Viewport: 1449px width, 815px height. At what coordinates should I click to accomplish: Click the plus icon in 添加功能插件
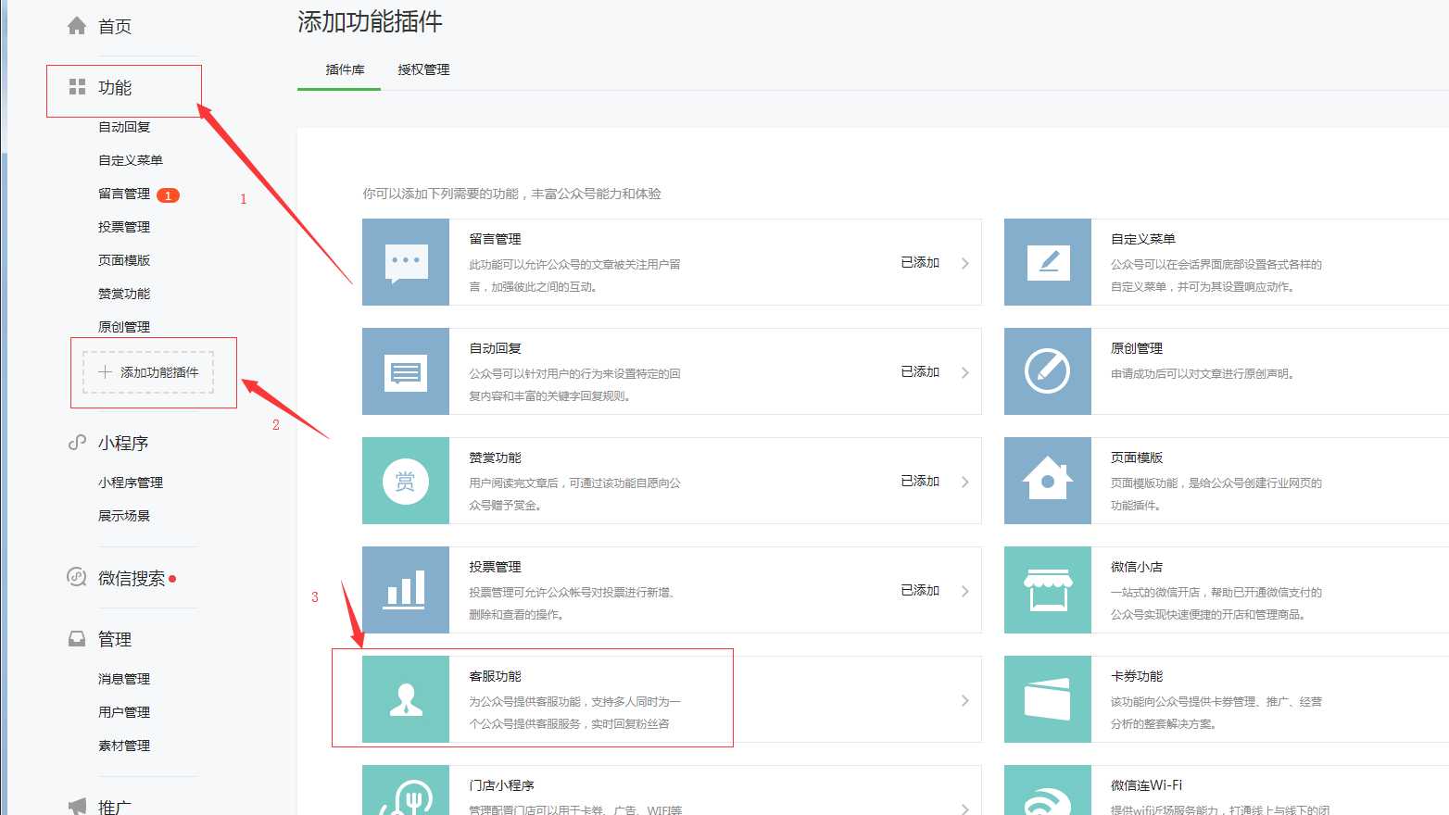coord(105,372)
